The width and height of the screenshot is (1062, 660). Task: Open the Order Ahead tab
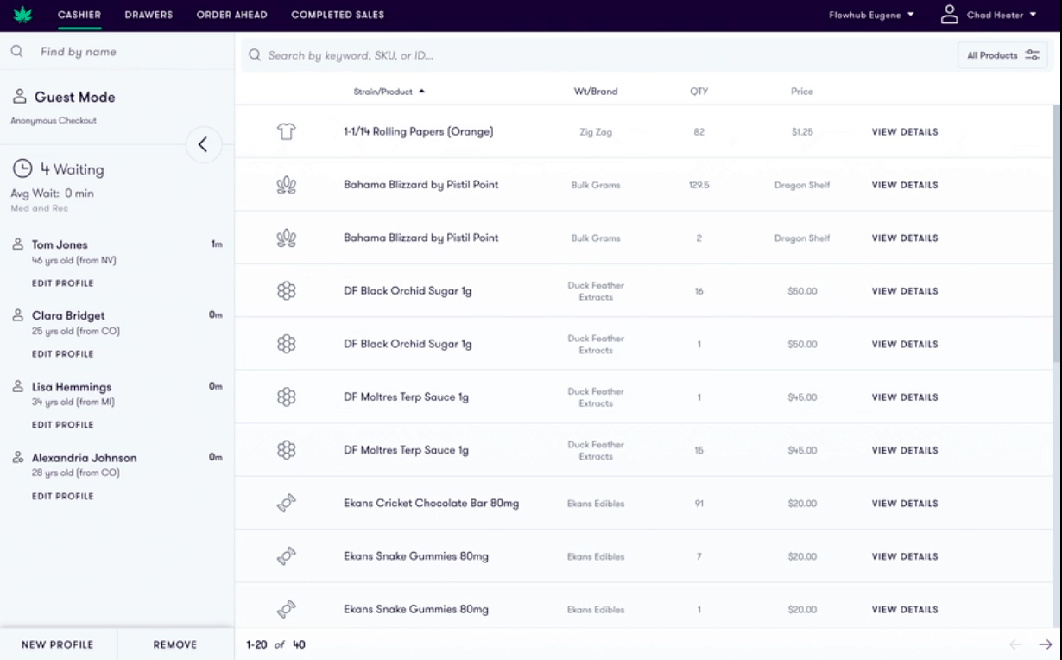(231, 15)
